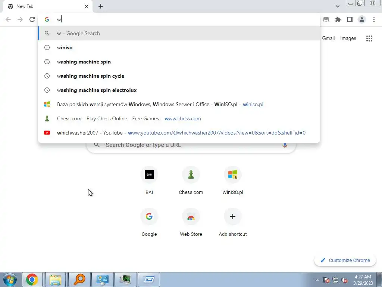Open the Chess.com history suggestion
This screenshot has width=382, height=287.
click(179, 118)
